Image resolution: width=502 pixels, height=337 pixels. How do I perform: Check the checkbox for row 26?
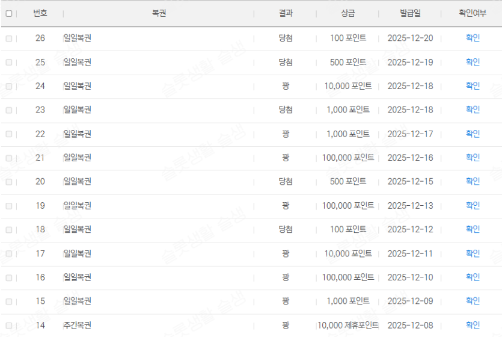point(9,39)
